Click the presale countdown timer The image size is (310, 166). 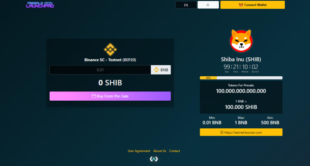pyautogui.click(x=241, y=68)
